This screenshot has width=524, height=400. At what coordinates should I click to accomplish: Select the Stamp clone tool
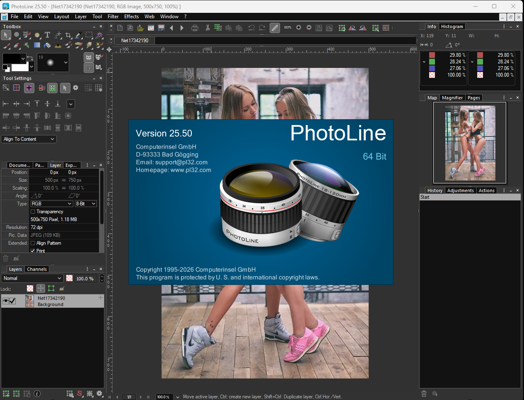58,45
